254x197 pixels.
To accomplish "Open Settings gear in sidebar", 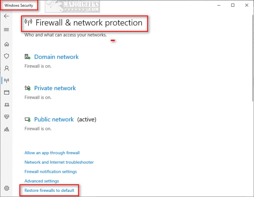I will [6, 188].
